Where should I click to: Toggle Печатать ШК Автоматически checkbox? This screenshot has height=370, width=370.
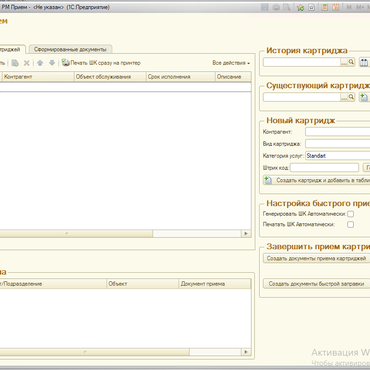pos(351,224)
